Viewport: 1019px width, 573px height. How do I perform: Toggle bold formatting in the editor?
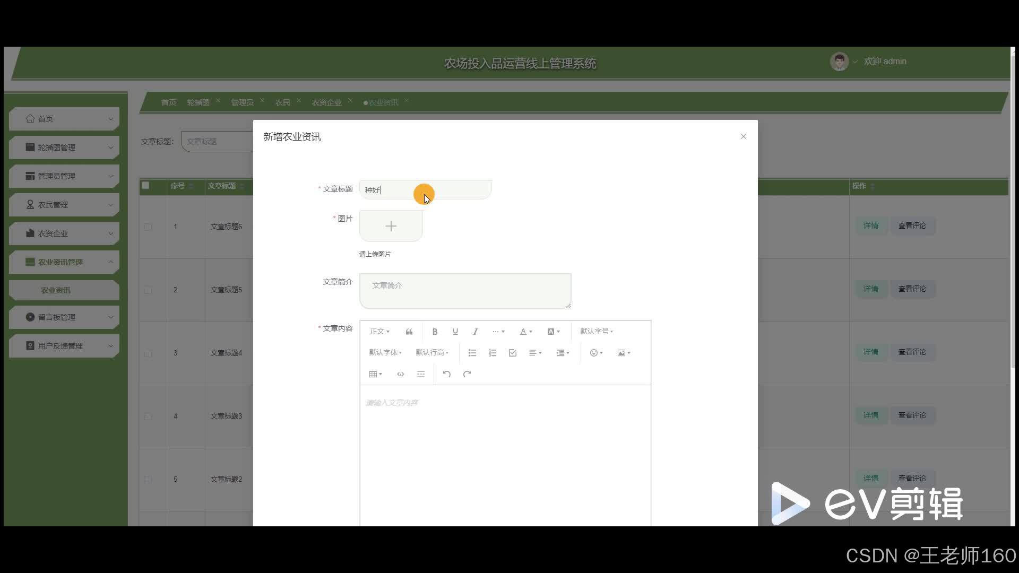435,332
